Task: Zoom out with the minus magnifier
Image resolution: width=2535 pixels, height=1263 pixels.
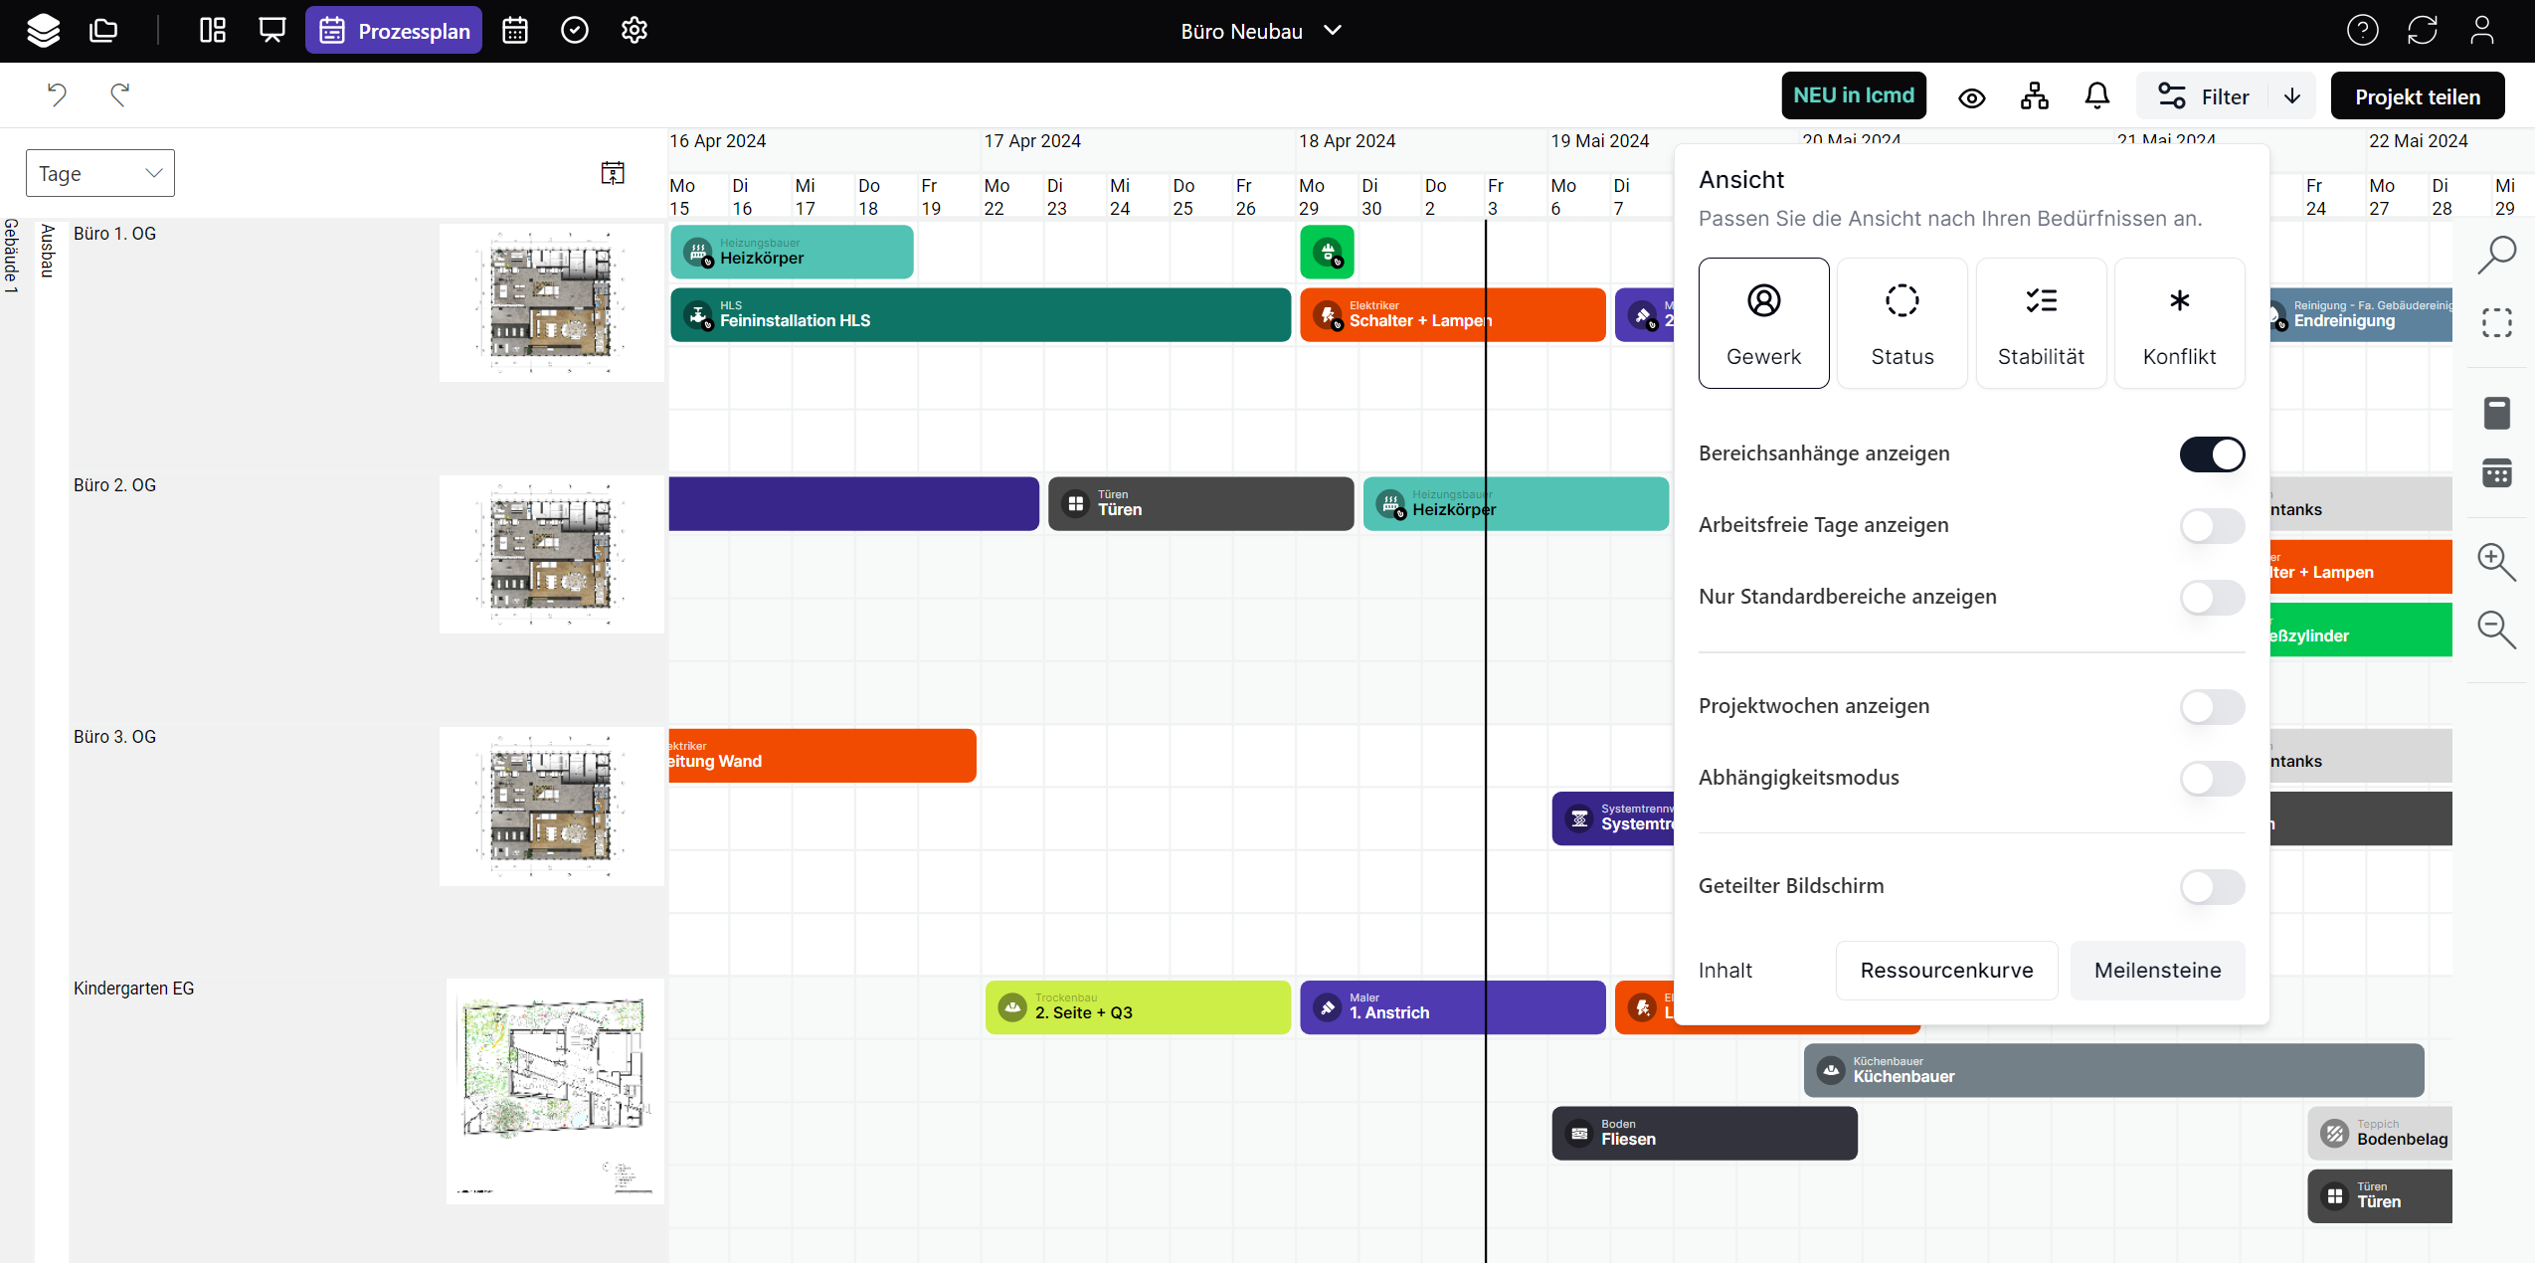Action: click(x=2496, y=630)
